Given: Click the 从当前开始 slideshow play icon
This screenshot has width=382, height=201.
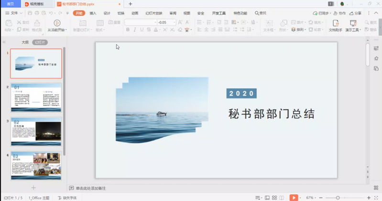Looking at the screenshot, I should coord(57,22).
